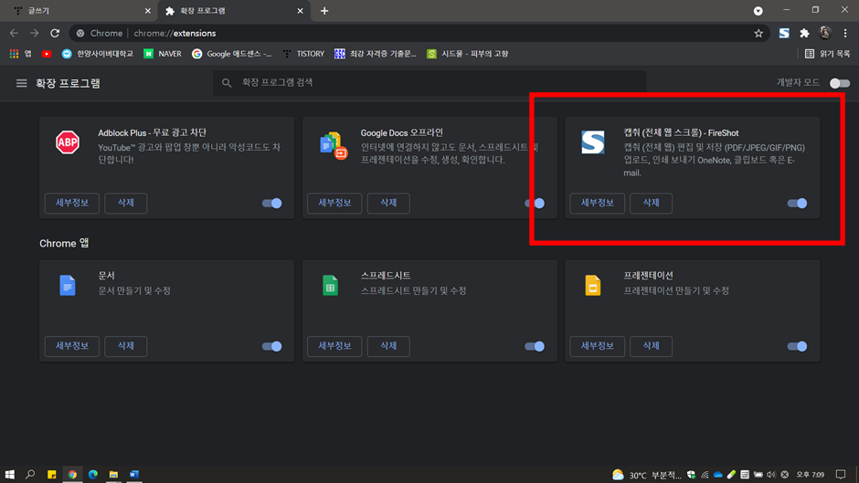Open the weather widget in taskbar
The width and height of the screenshot is (859, 483).
[x=646, y=475]
